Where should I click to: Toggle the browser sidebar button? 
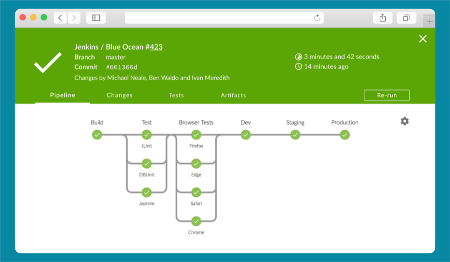tap(96, 18)
